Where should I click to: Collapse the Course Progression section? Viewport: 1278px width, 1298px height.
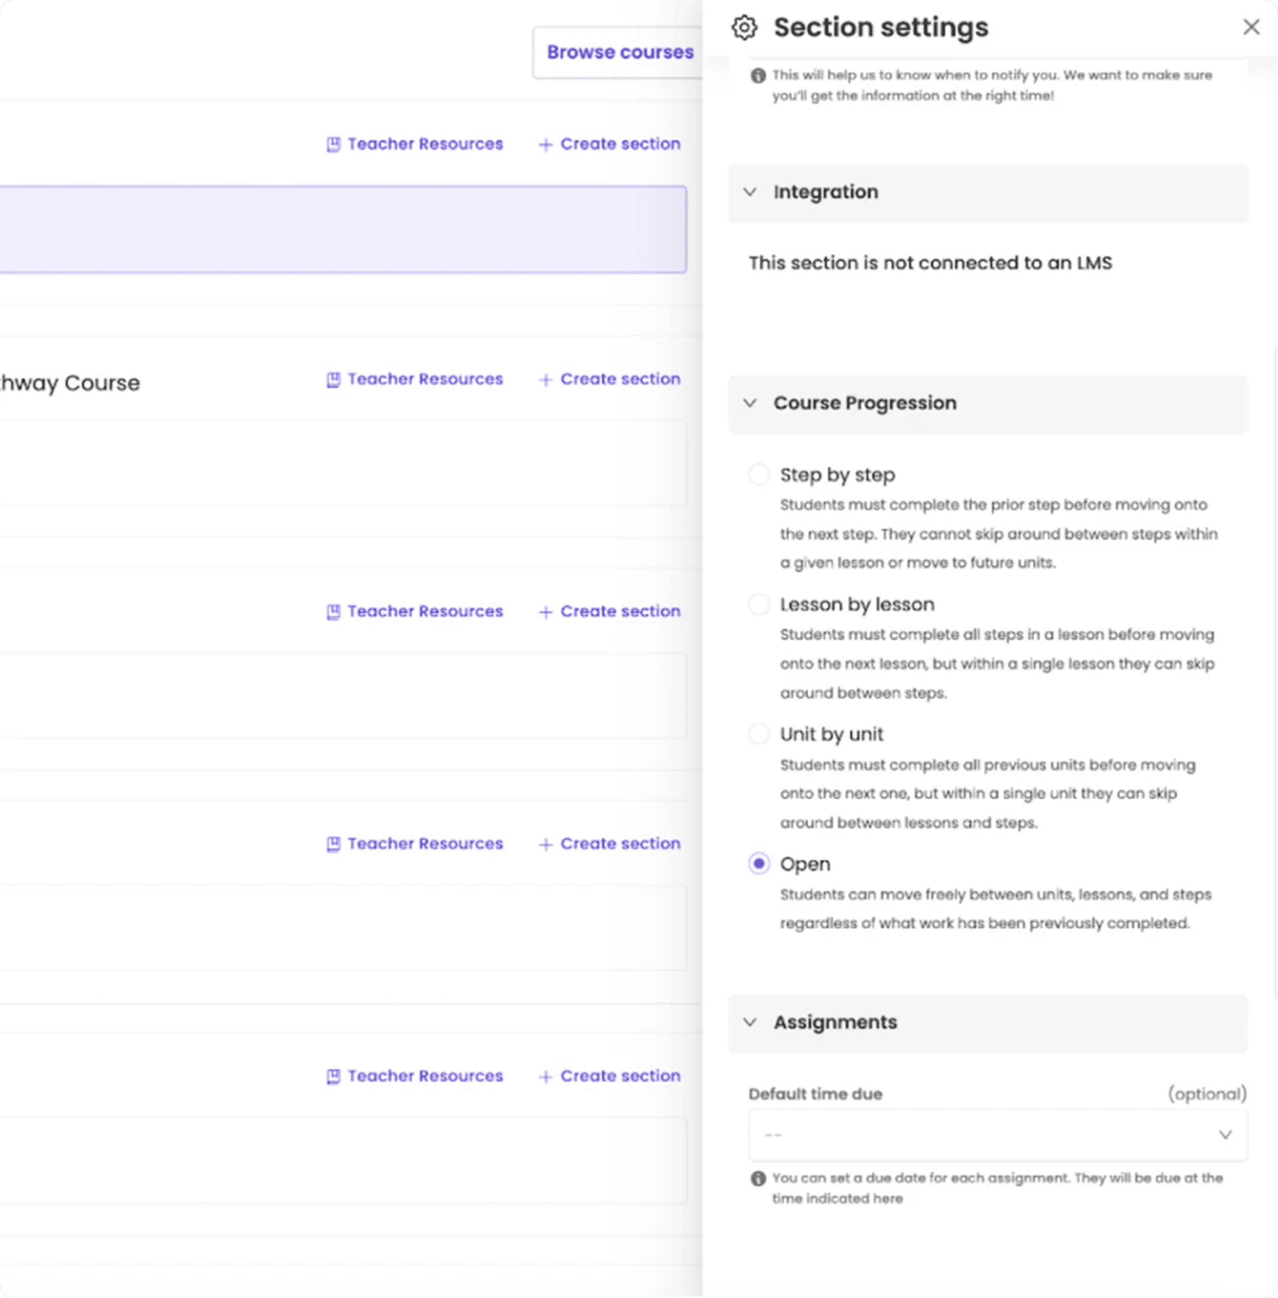pyautogui.click(x=750, y=404)
